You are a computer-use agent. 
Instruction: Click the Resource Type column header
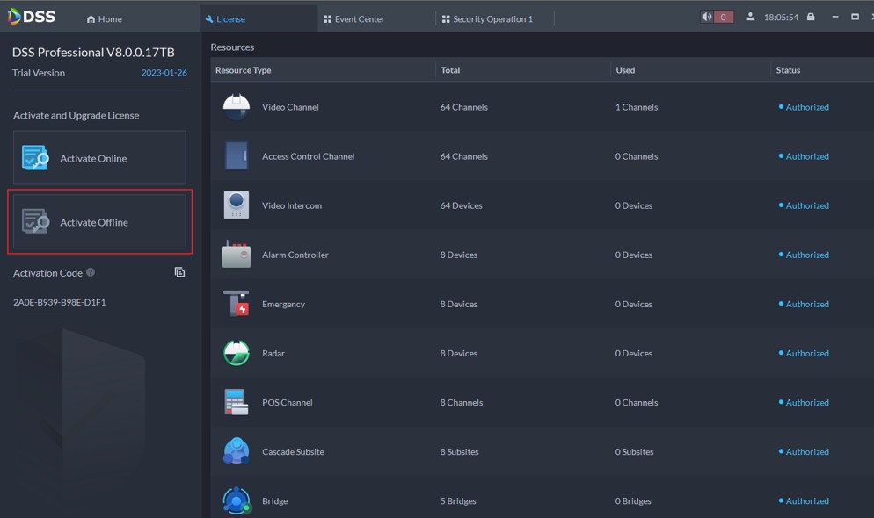coord(243,70)
